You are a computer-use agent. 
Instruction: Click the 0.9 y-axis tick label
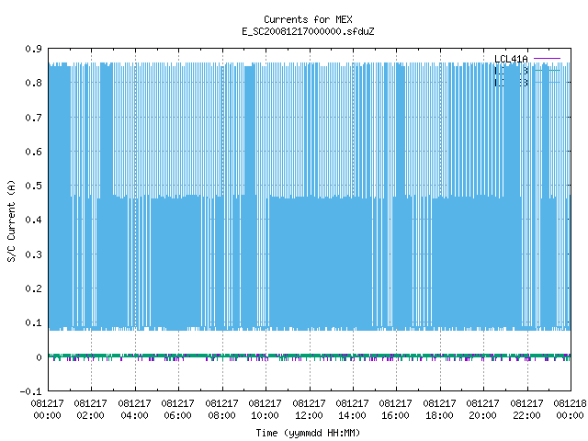(x=33, y=49)
